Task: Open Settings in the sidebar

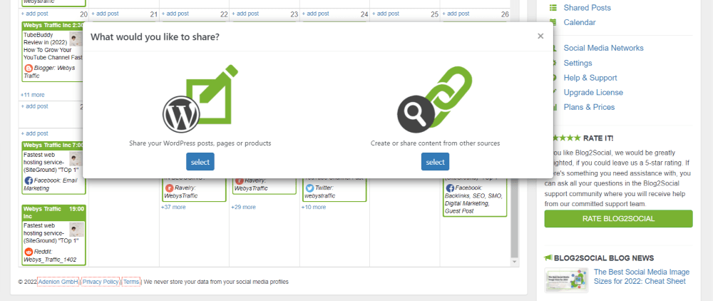Action: click(578, 63)
